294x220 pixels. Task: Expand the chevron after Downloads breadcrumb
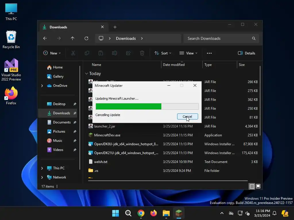point(142,38)
